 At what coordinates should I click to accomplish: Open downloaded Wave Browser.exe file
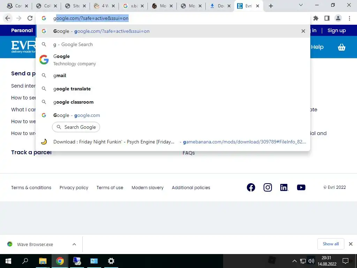coord(35,244)
